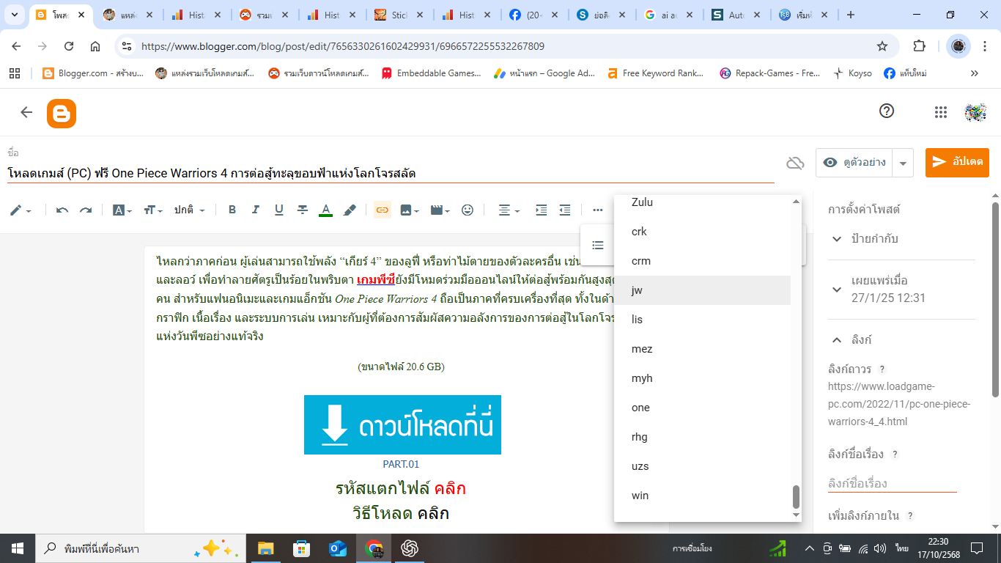Screen dimensions: 1001x563
Task: Open the paragraph style dropdown ปกติ
Action: 189,210
